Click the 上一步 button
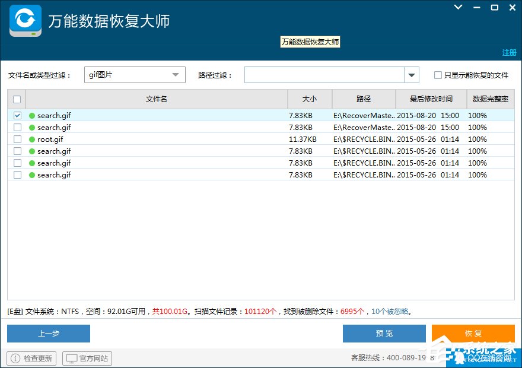The width and height of the screenshot is (522, 368). pyautogui.click(x=49, y=333)
